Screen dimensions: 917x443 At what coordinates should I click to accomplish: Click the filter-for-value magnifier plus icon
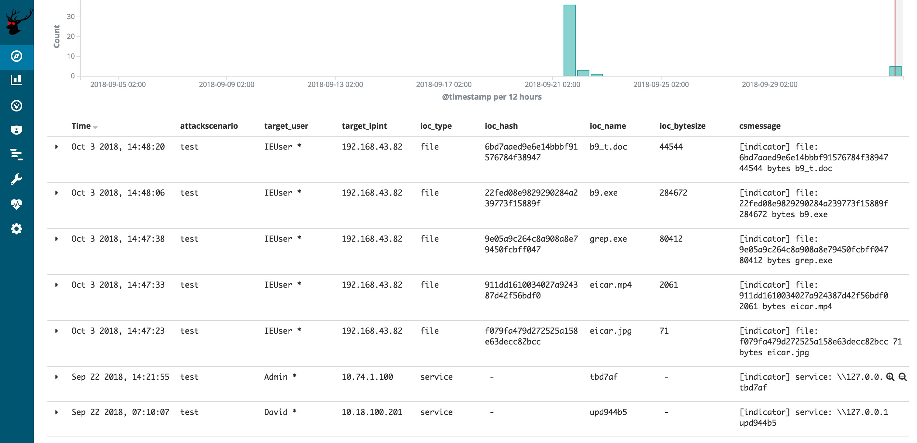[890, 377]
